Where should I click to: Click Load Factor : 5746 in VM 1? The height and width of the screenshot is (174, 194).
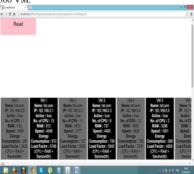click(x=44, y=146)
